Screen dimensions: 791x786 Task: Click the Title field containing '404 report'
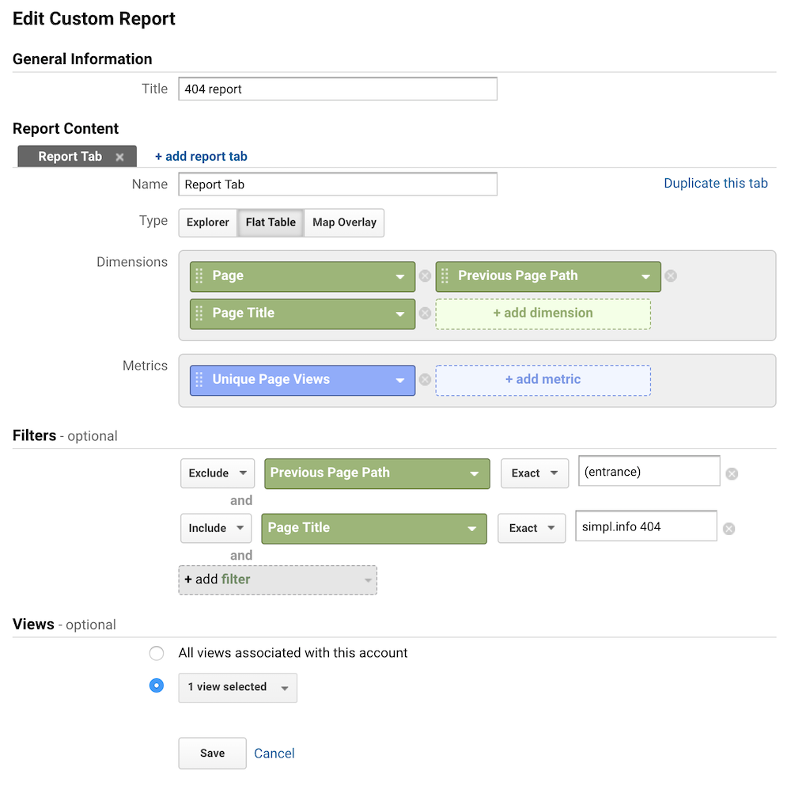pyautogui.click(x=338, y=89)
